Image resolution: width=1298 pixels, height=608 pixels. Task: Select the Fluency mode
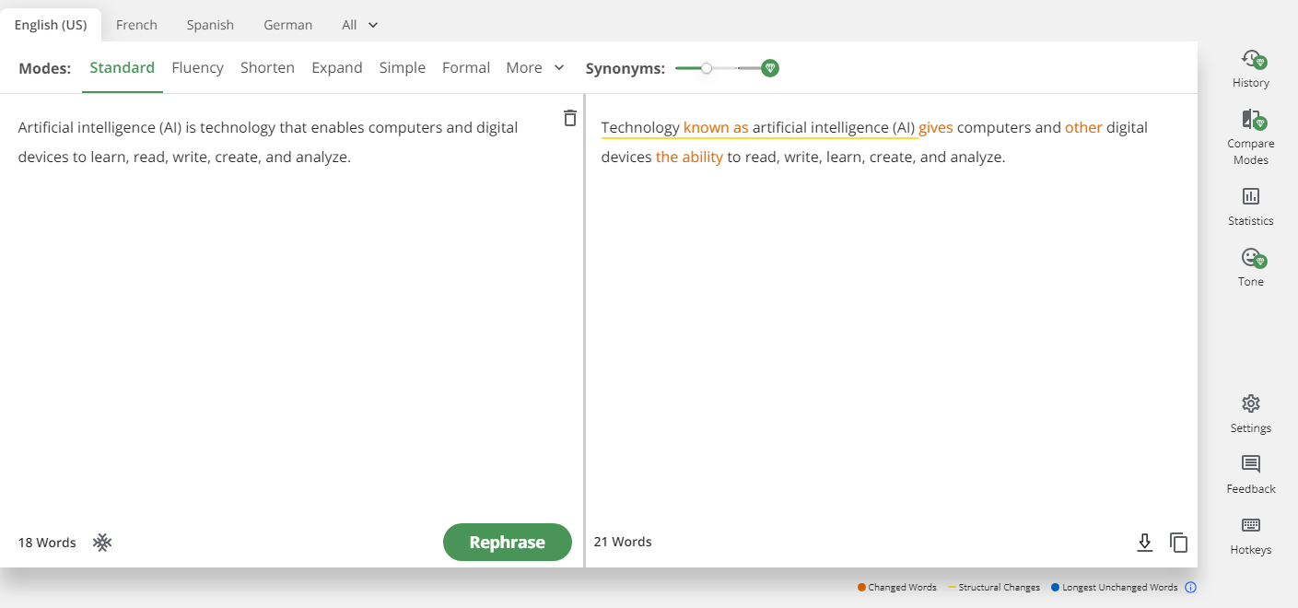pyautogui.click(x=197, y=67)
